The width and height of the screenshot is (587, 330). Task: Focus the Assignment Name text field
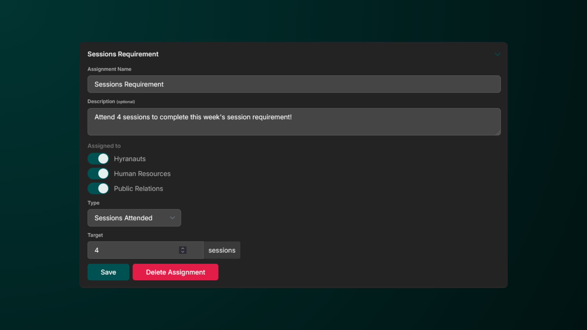tap(294, 84)
